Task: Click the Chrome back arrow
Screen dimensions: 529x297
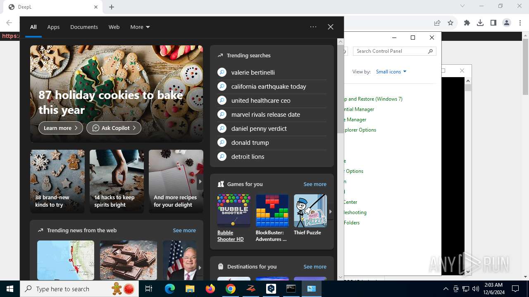Action: click(x=9, y=23)
